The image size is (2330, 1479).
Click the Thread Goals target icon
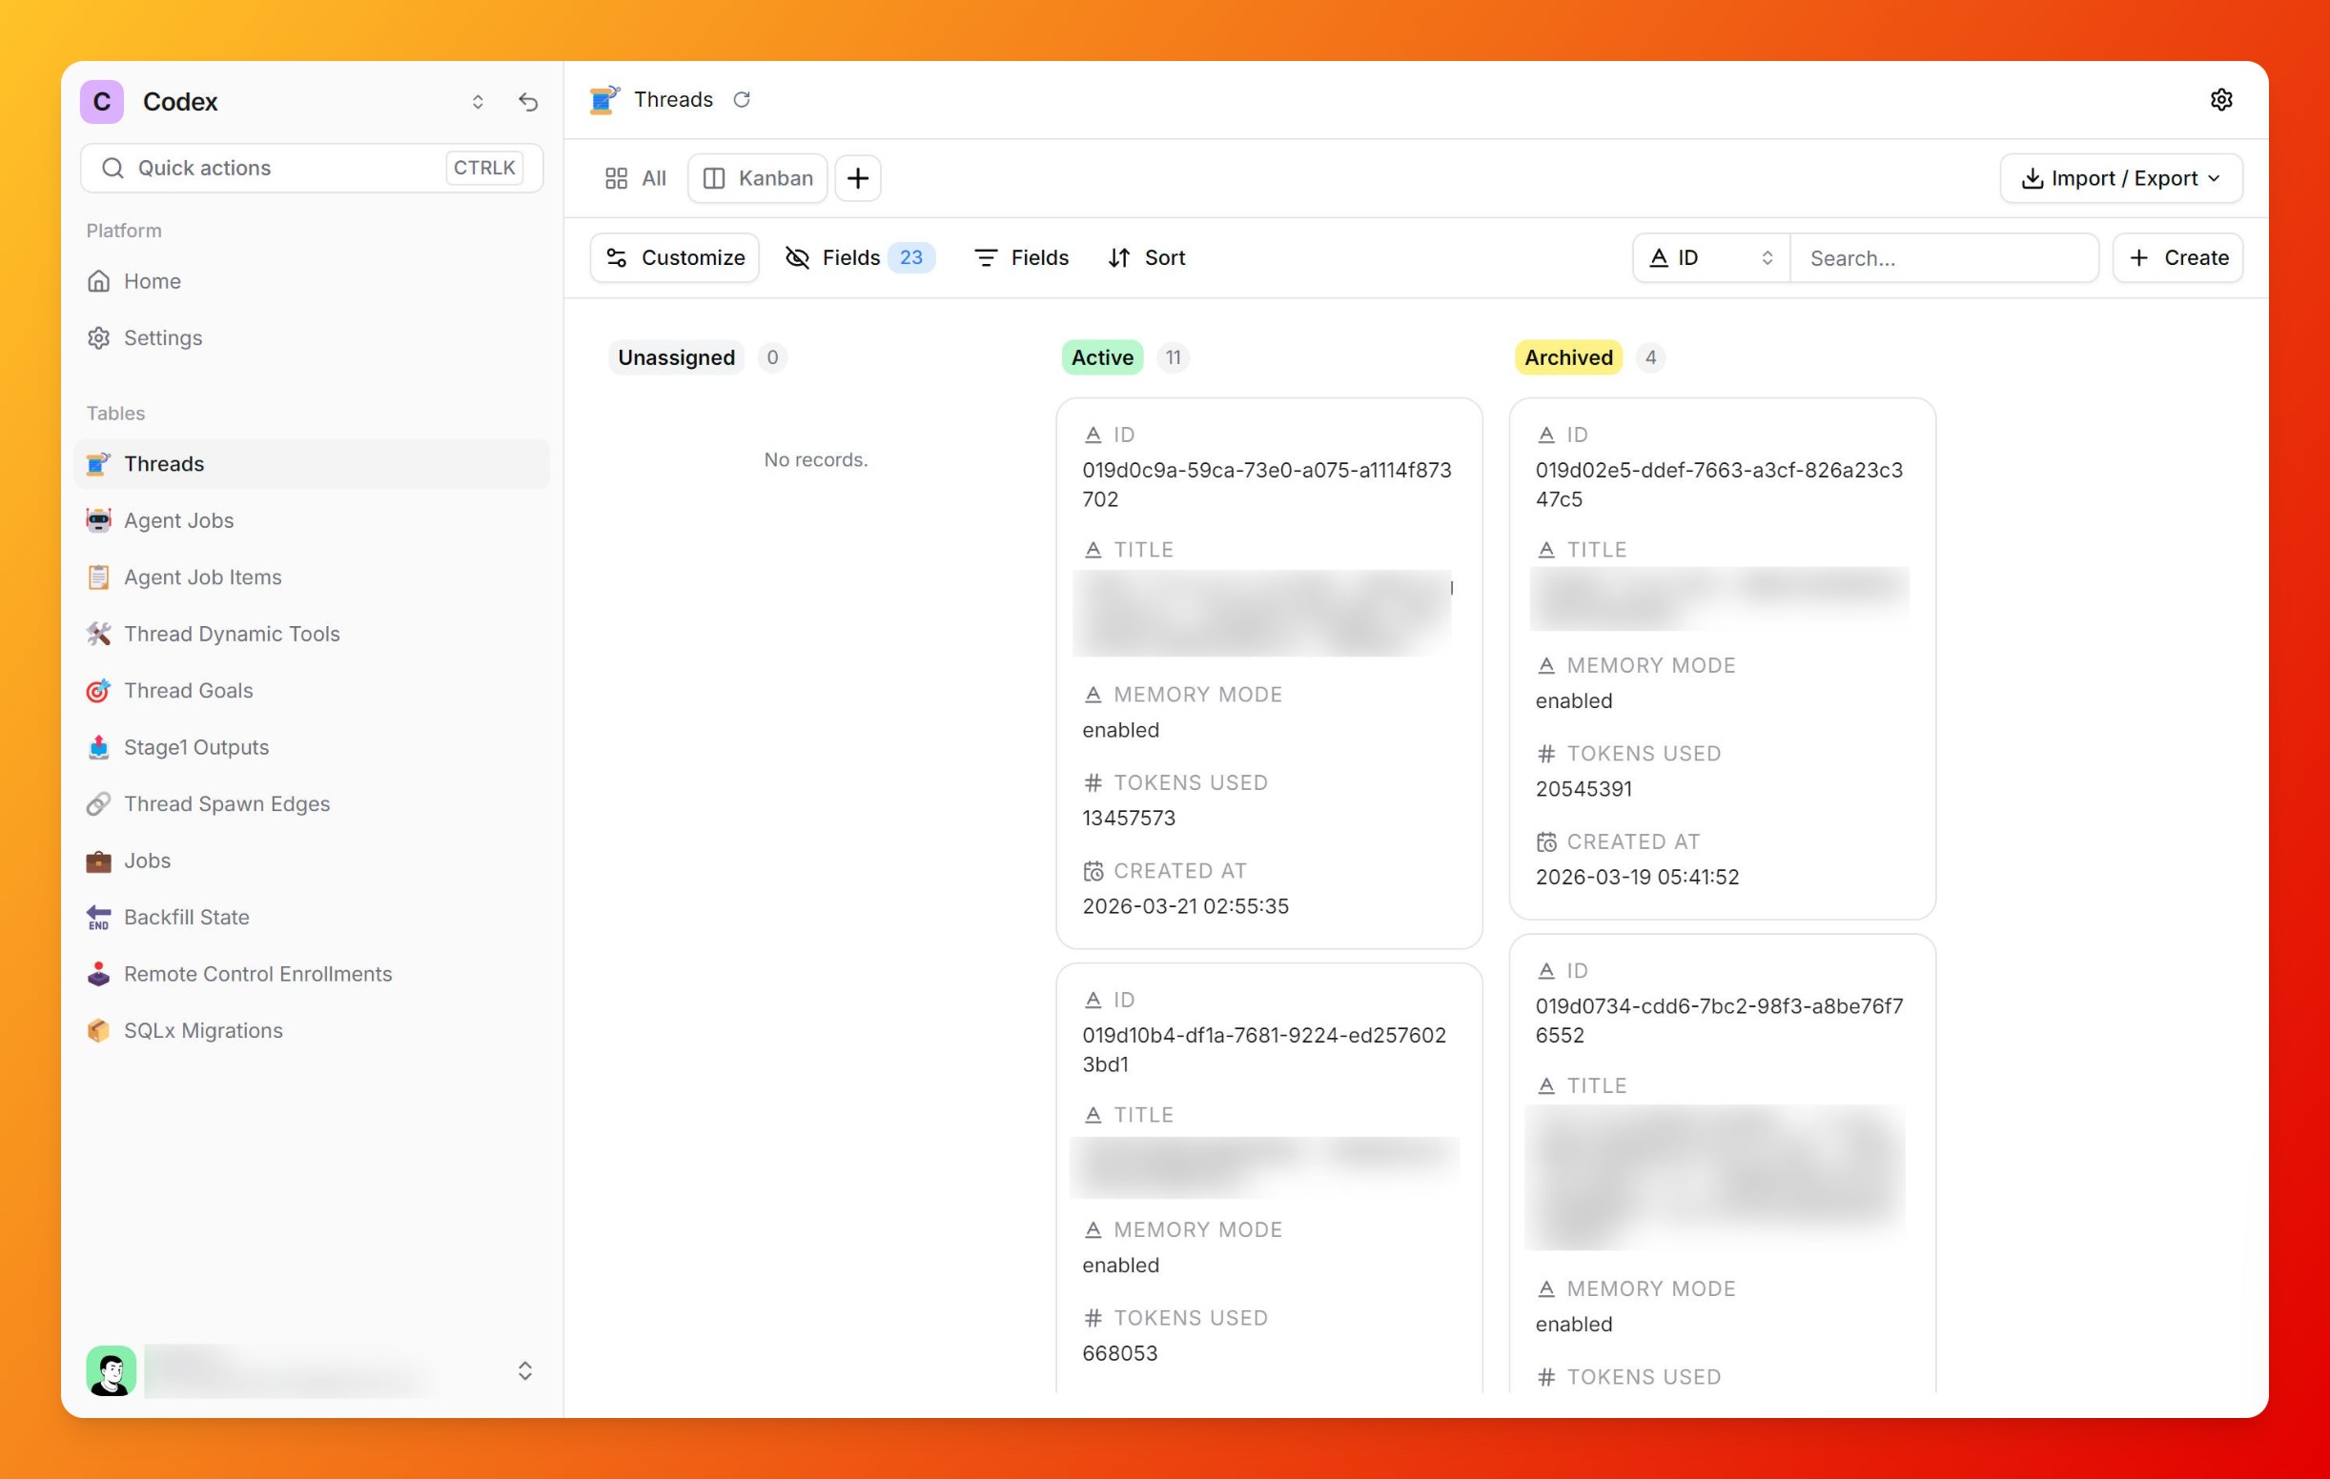coord(99,691)
